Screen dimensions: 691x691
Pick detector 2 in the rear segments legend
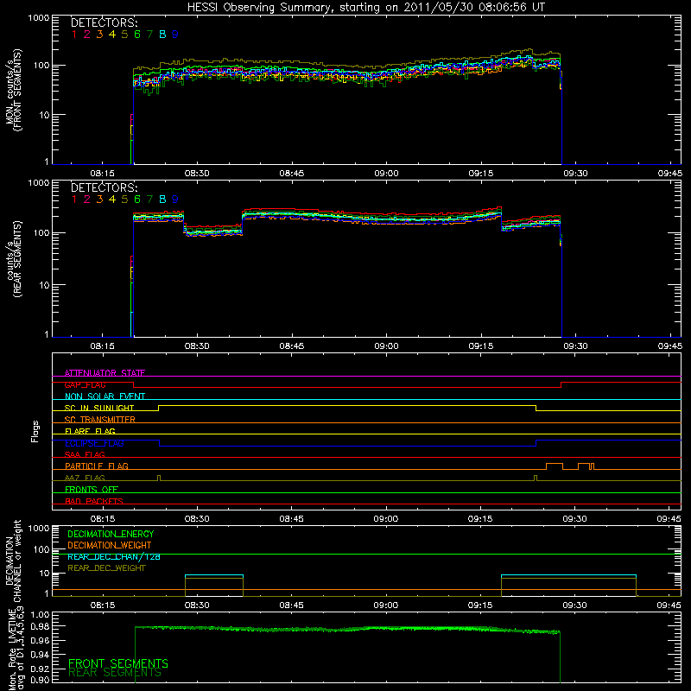pyautogui.click(x=87, y=200)
